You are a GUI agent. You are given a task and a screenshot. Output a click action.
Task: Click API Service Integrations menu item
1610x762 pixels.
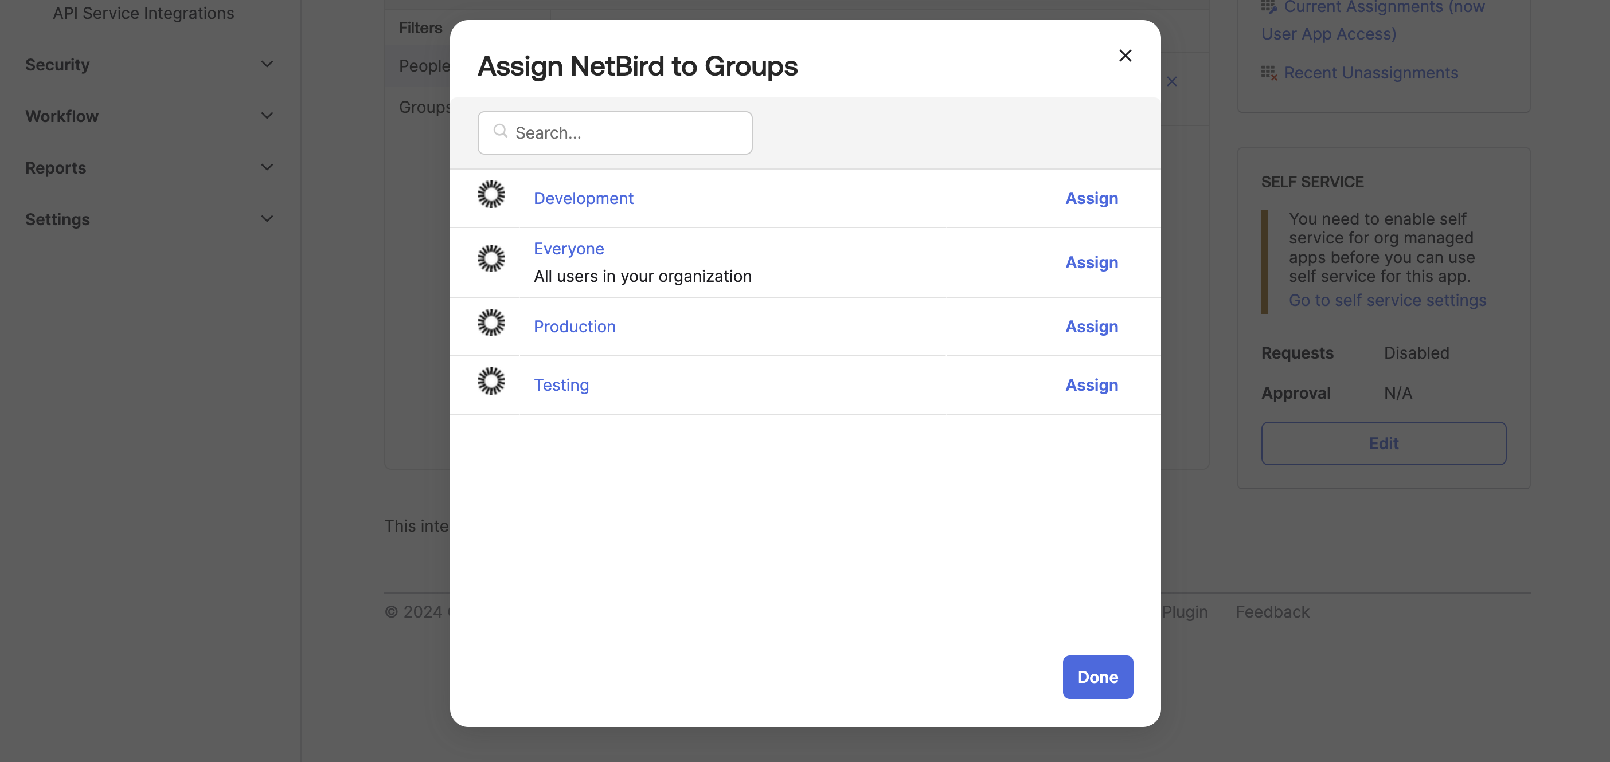pyautogui.click(x=144, y=12)
